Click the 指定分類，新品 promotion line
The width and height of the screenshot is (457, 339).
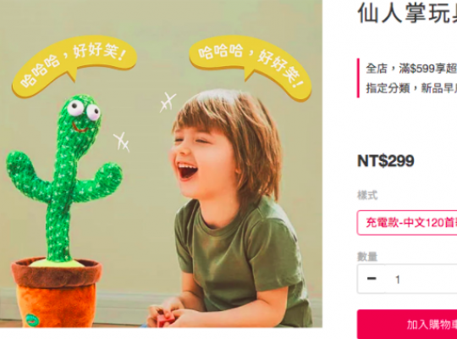pos(411,88)
